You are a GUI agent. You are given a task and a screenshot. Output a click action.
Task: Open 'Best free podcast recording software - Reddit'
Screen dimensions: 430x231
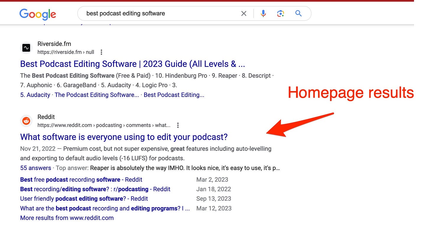coord(81,180)
